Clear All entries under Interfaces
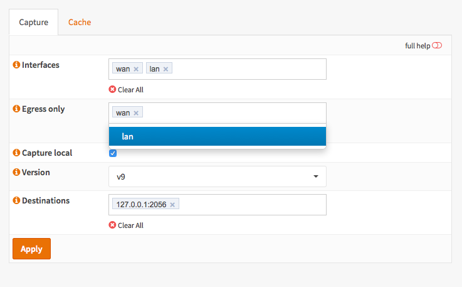 click(x=126, y=90)
